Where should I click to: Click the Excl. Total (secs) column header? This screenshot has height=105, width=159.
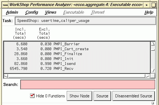pos(44,33)
